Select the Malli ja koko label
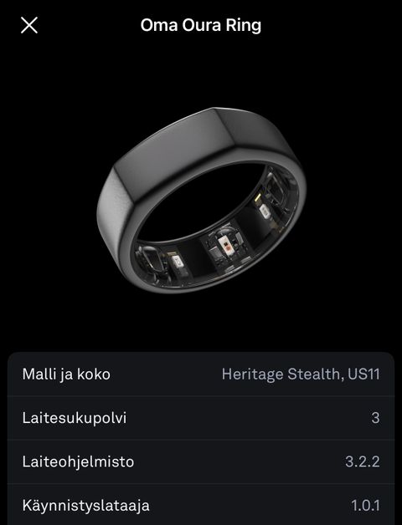402x525 pixels. pos(66,374)
